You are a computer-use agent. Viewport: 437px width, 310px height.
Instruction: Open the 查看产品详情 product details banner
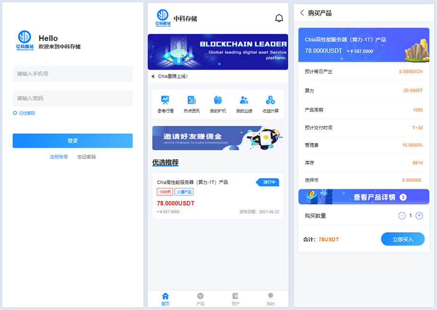tap(364, 197)
